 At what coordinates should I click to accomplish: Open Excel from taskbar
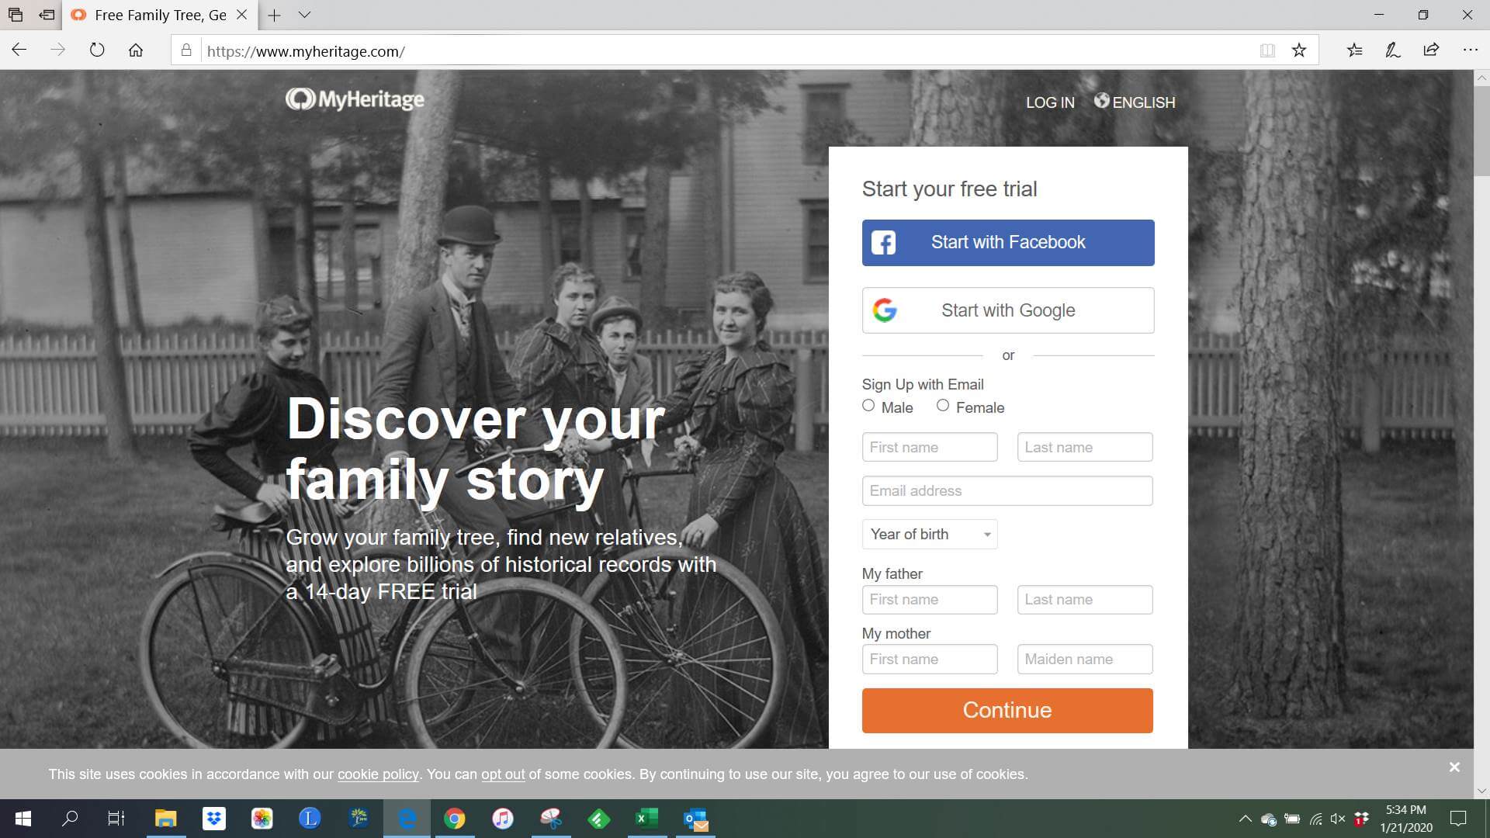click(646, 819)
